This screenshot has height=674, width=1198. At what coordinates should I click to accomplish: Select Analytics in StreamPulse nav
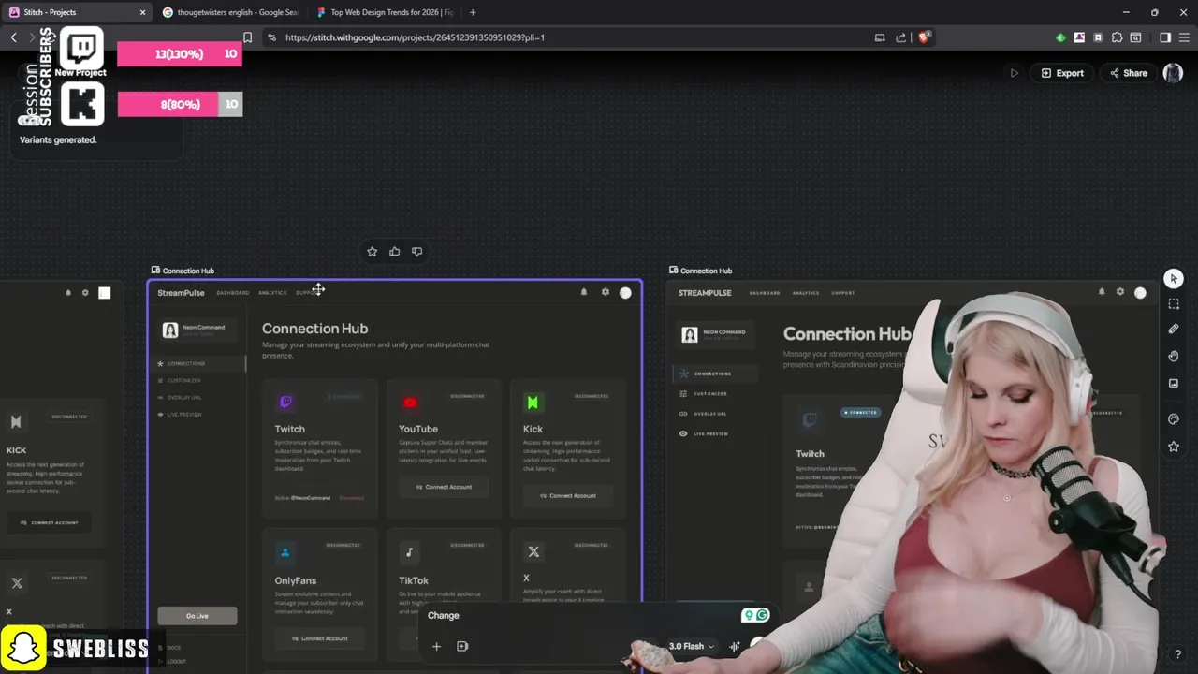click(272, 293)
